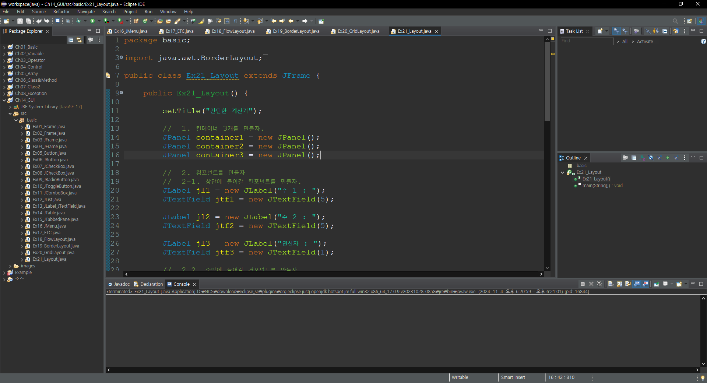Click the editor vertical scrollbar thumb
The width and height of the screenshot is (707, 383).
547,81
